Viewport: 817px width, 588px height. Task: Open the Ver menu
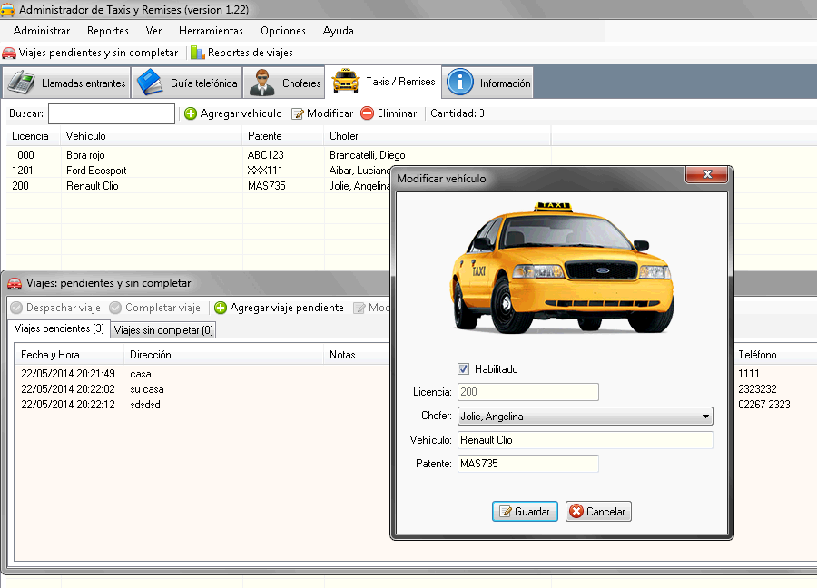153,31
